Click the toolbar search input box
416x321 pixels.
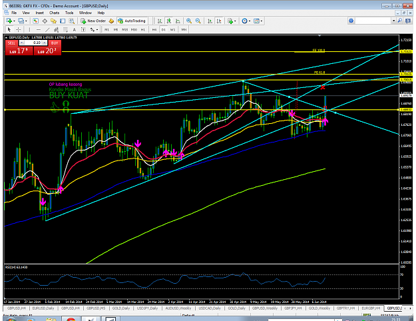(x=373, y=21)
